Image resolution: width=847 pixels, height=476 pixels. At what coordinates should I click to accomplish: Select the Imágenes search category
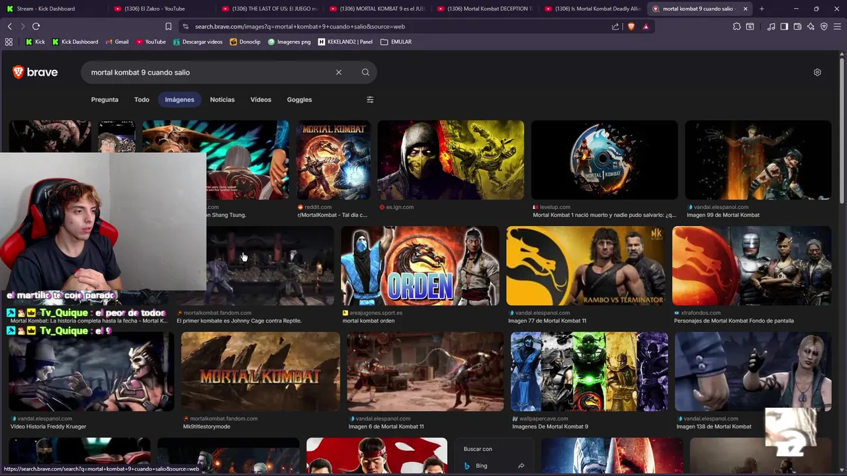point(179,100)
